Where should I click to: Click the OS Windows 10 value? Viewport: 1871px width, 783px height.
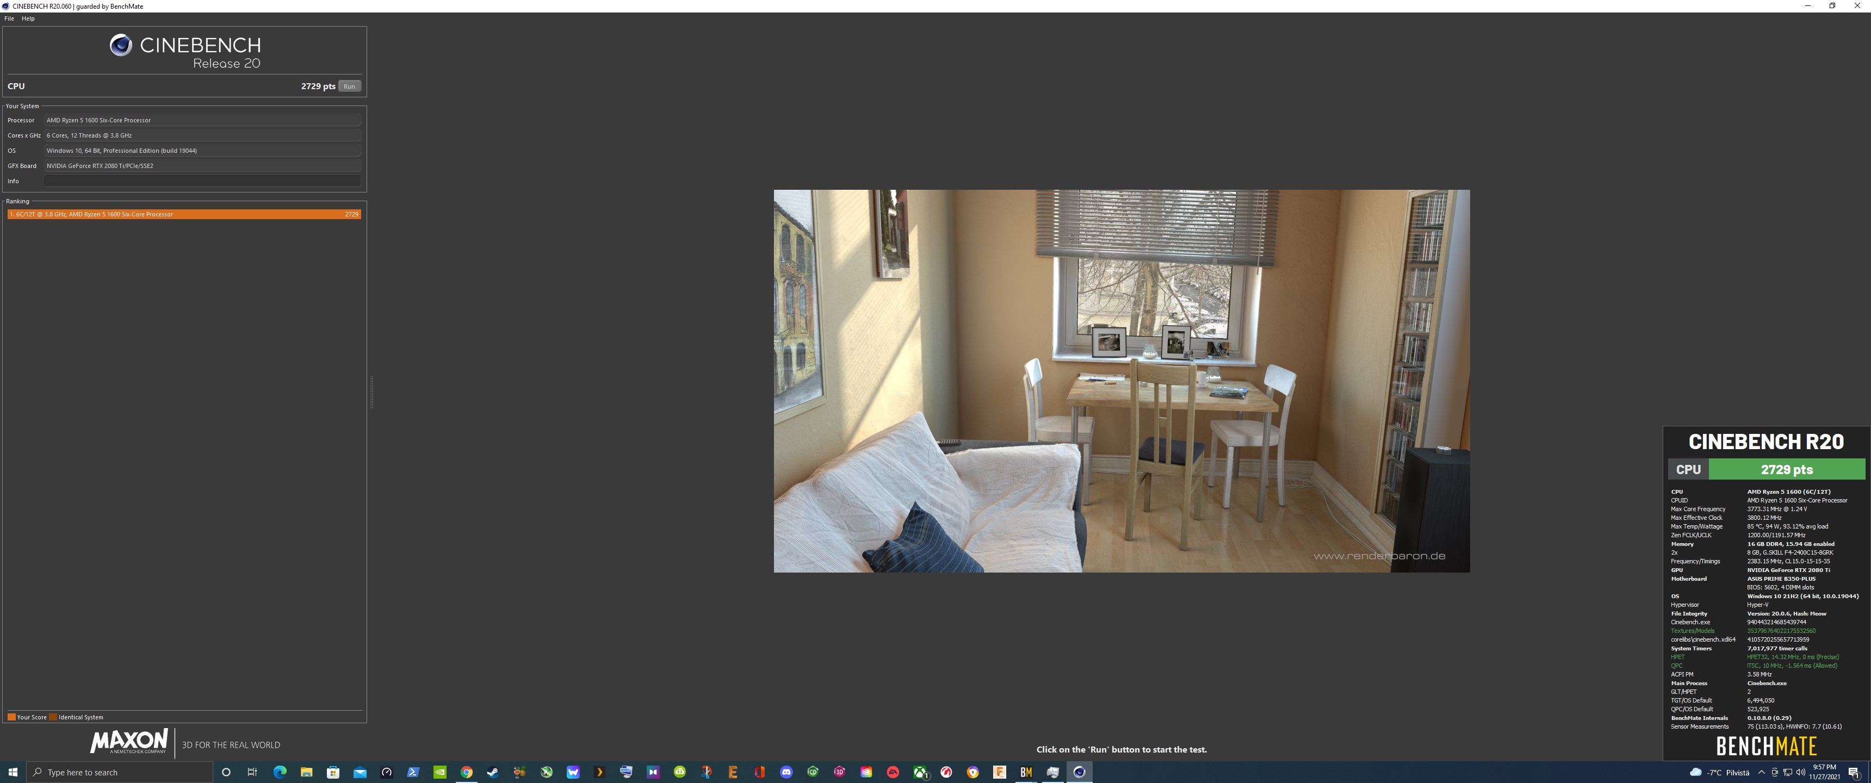(203, 151)
